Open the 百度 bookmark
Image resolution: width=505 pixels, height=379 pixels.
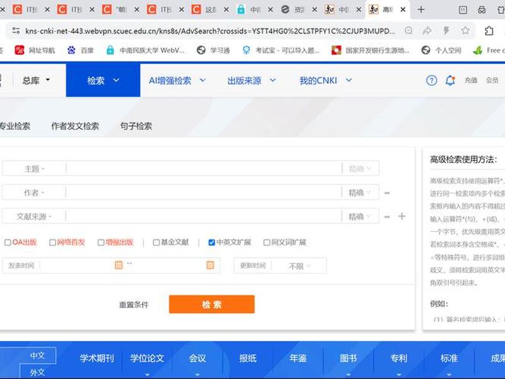(x=81, y=51)
